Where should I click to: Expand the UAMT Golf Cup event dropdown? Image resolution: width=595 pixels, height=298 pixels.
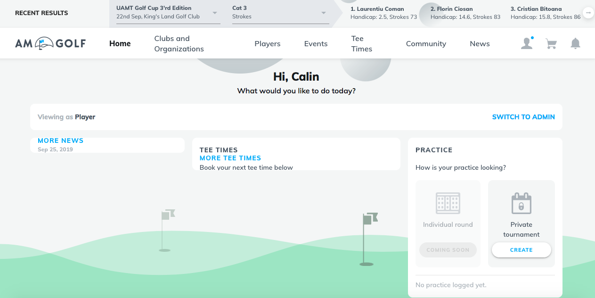(x=168, y=13)
